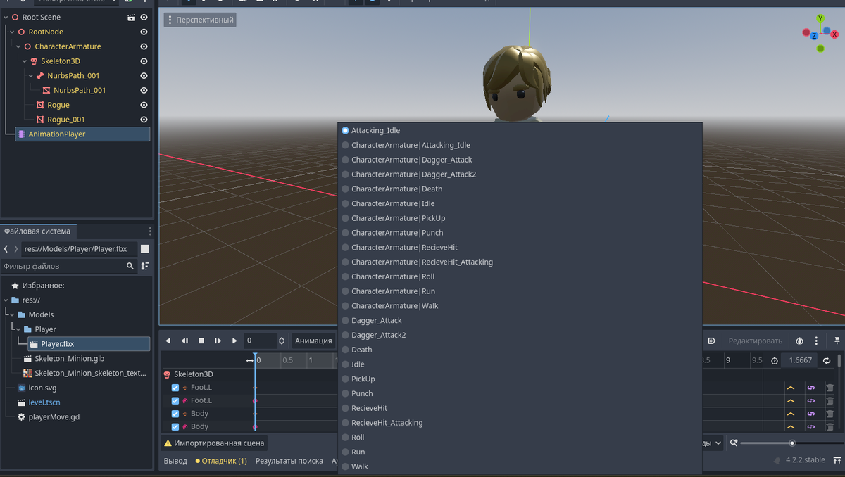Click the playerMove.gd script gear icon
This screenshot has width=845, height=477.
click(21, 417)
